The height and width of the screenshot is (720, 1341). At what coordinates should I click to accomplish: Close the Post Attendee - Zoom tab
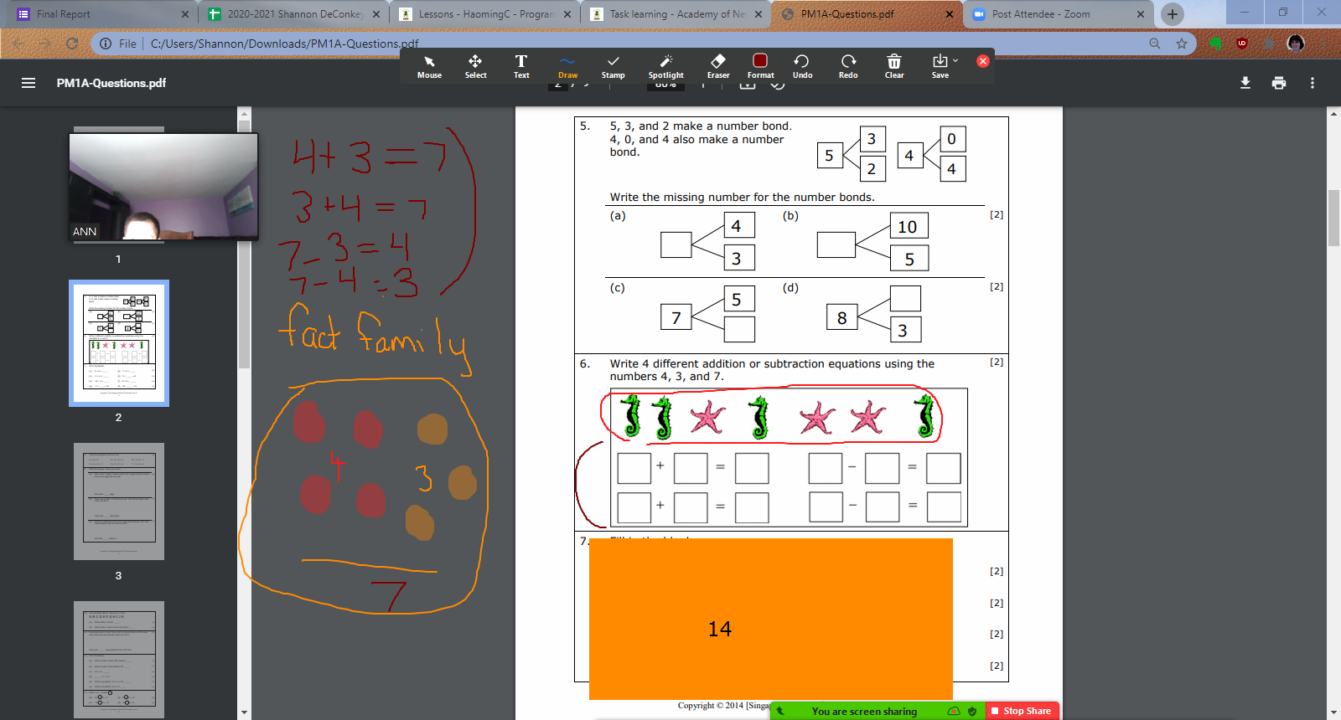coord(1141,14)
